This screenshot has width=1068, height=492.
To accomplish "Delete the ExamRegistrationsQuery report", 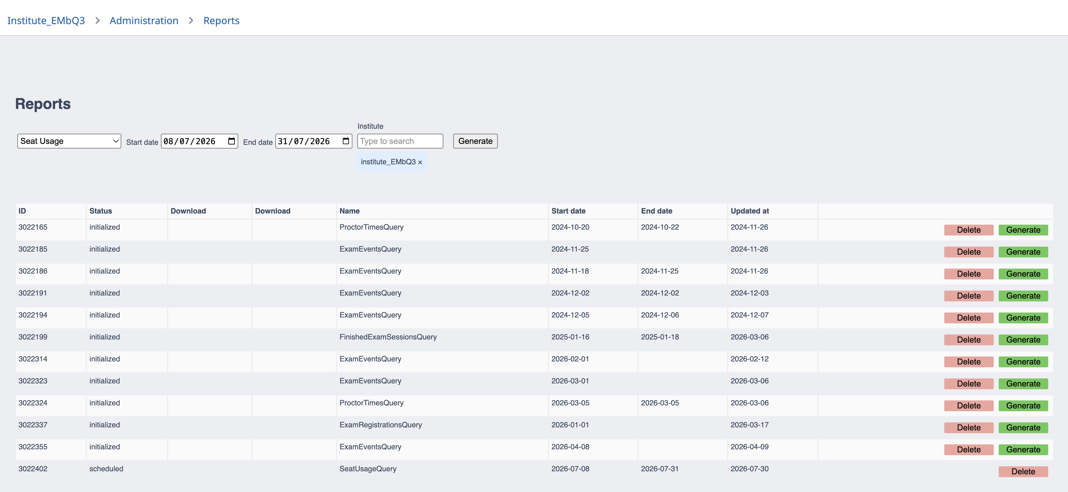I will tap(968, 428).
